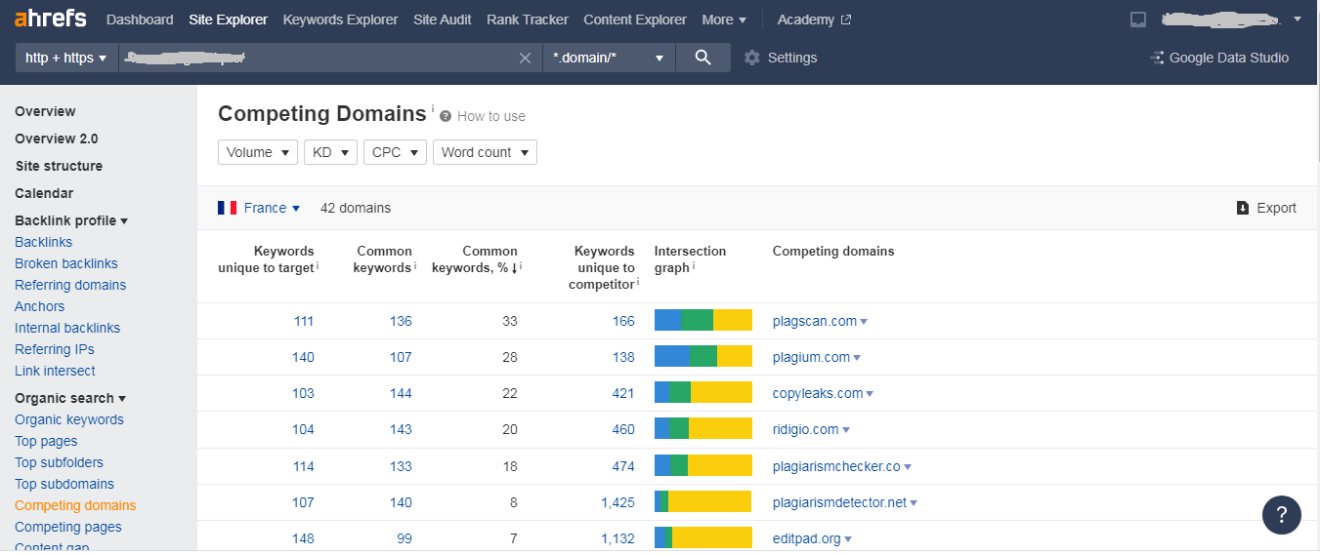The image size is (1320, 555).
Task: Open the protocol http + https dropdown
Action: (x=66, y=58)
